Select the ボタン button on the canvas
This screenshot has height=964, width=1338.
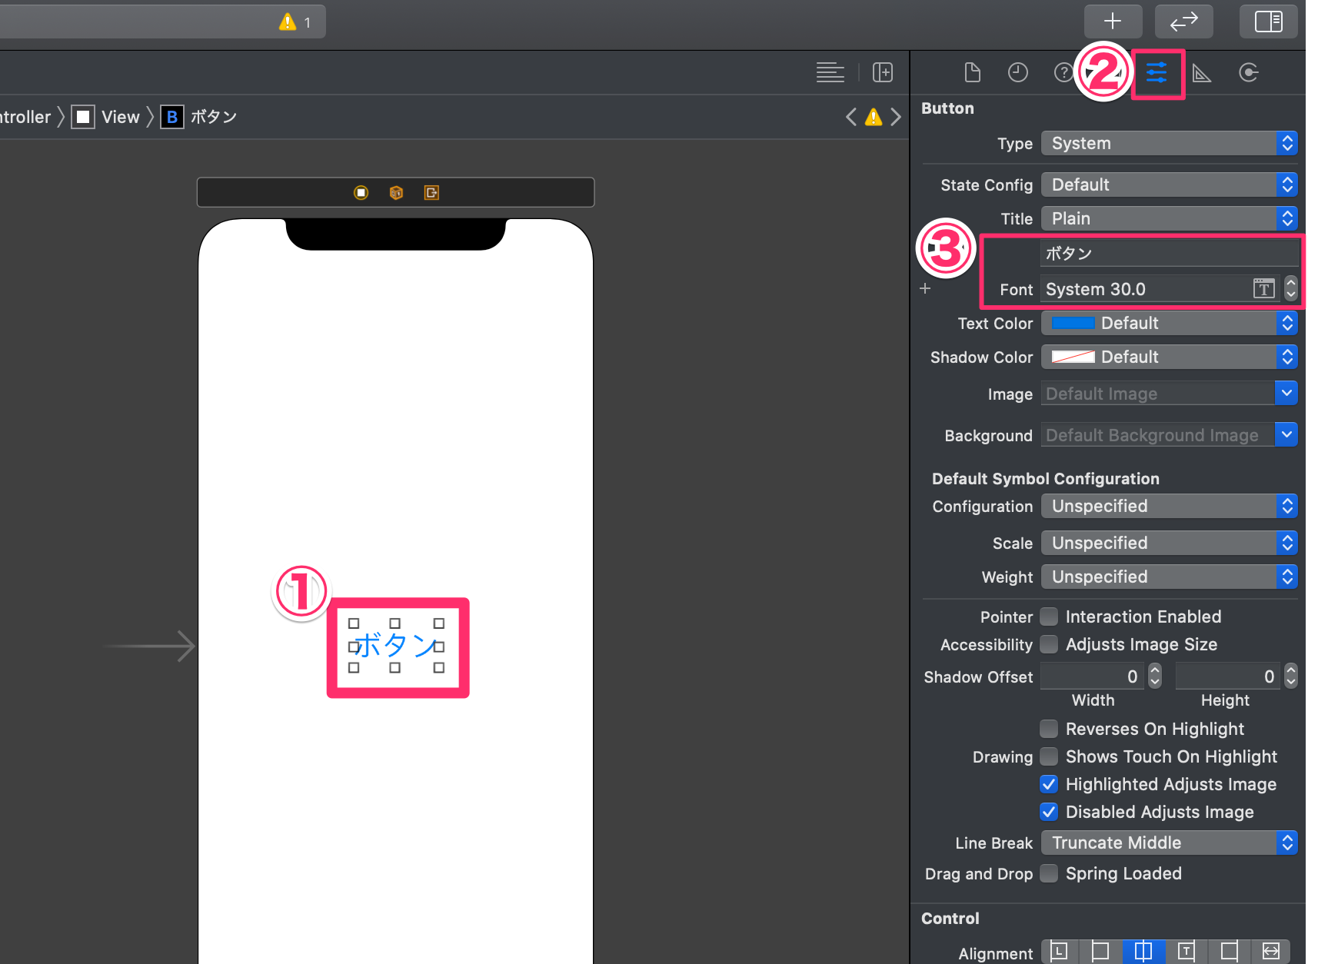point(395,647)
